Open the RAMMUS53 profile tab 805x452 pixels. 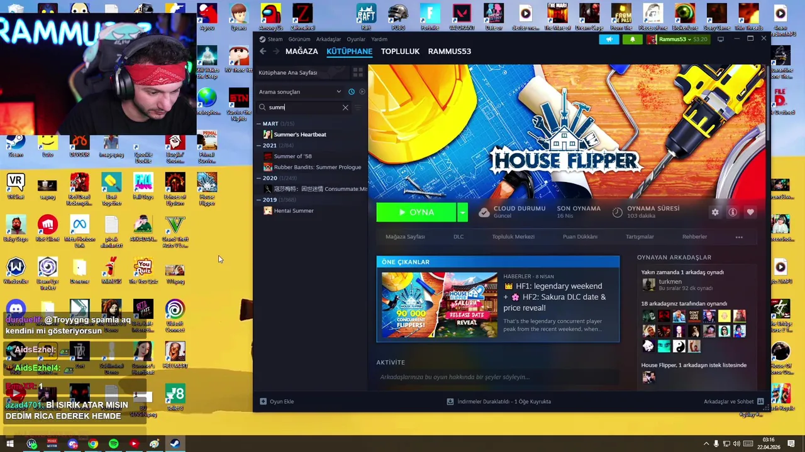click(449, 51)
